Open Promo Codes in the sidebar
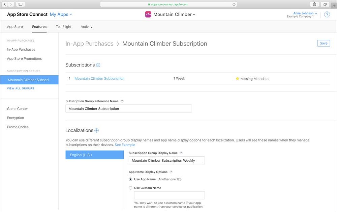 tap(18, 127)
